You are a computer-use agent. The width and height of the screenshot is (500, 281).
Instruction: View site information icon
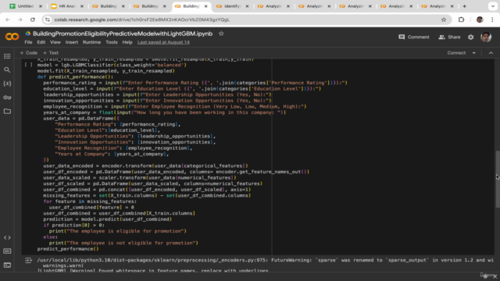[48, 20]
